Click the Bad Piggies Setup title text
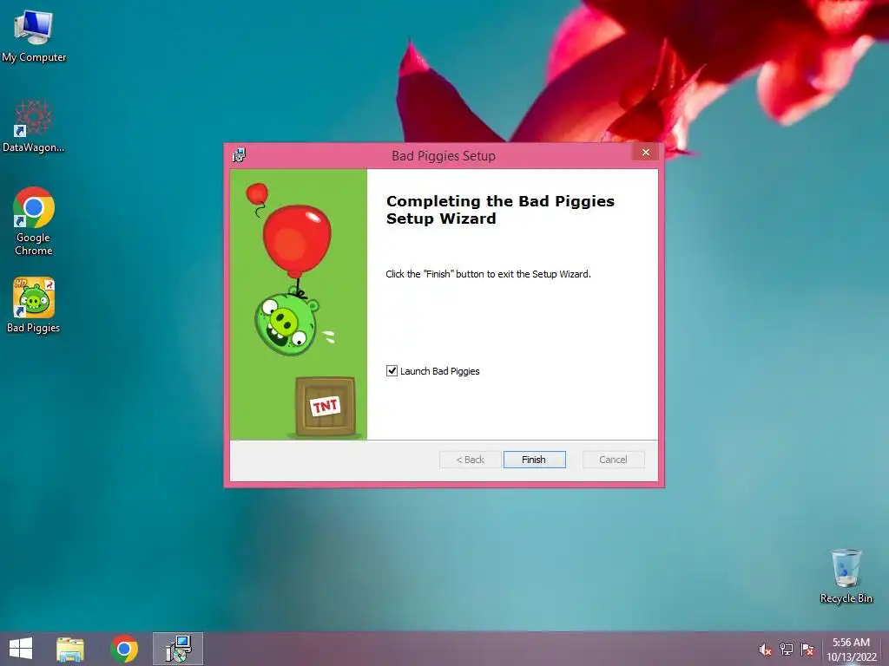This screenshot has width=889, height=666. point(444,156)
